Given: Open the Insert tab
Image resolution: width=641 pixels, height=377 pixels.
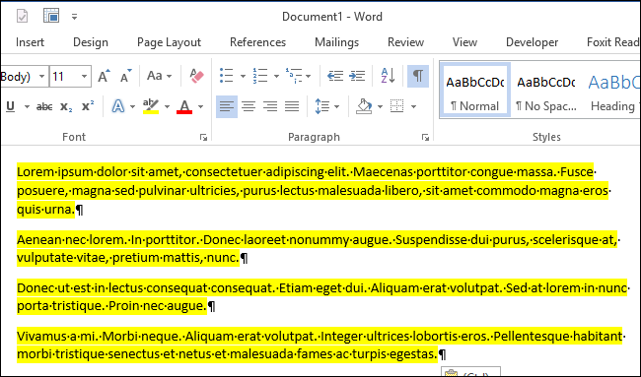Looking at the screenshot, I should coord(30,42).
